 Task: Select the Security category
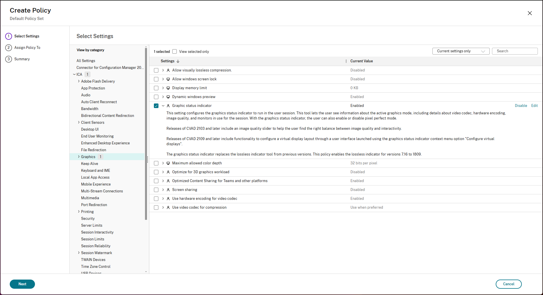coord(88,218)
